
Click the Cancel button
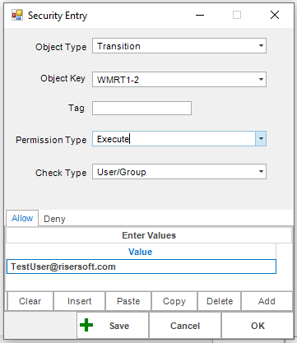185,326
